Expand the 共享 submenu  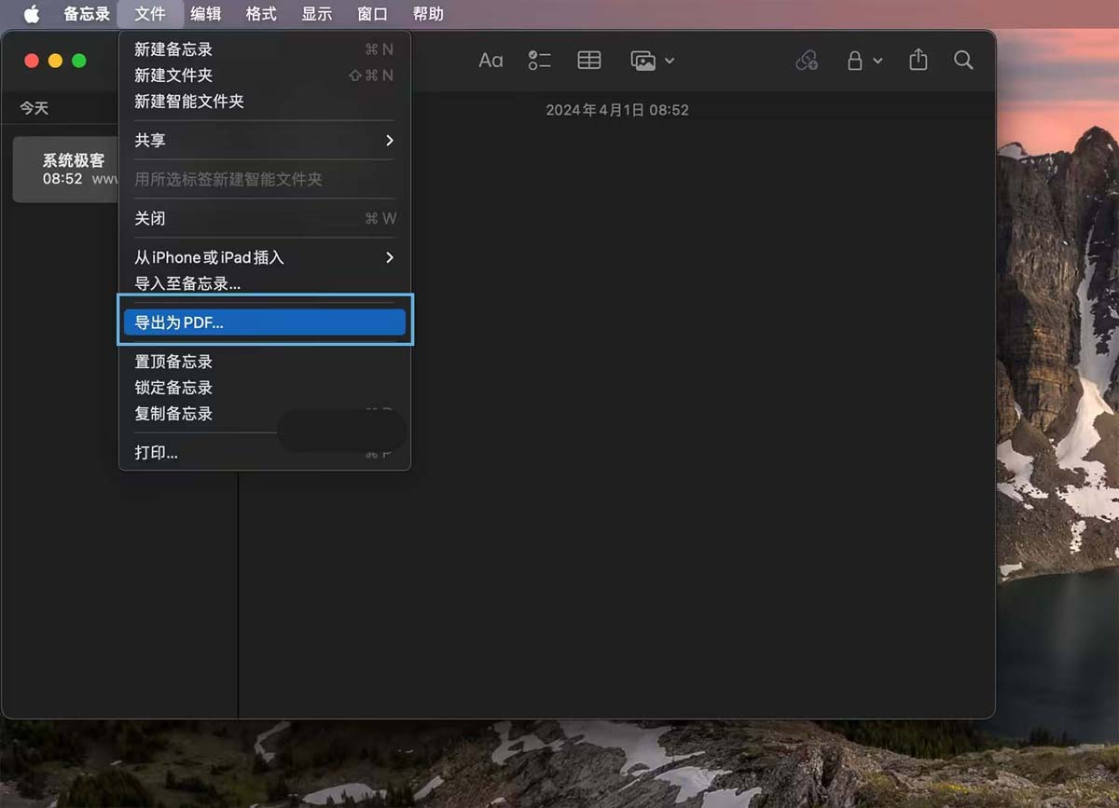(264, 140)
